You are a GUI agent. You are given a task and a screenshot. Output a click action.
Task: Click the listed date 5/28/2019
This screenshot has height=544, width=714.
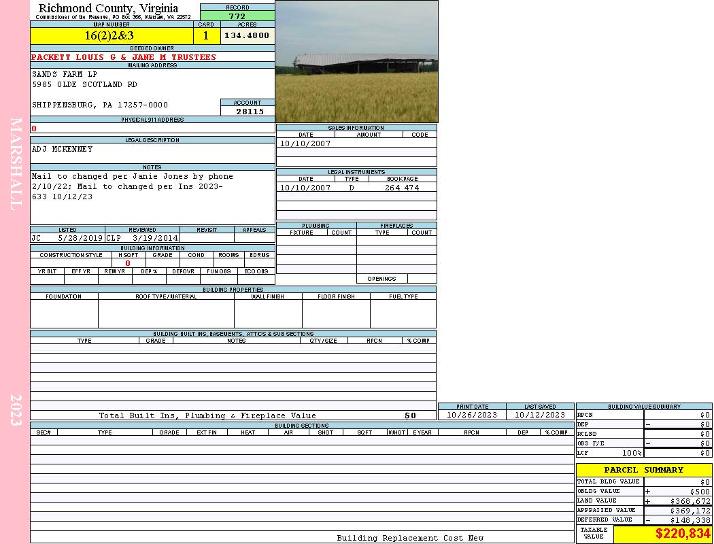(80, 239)
